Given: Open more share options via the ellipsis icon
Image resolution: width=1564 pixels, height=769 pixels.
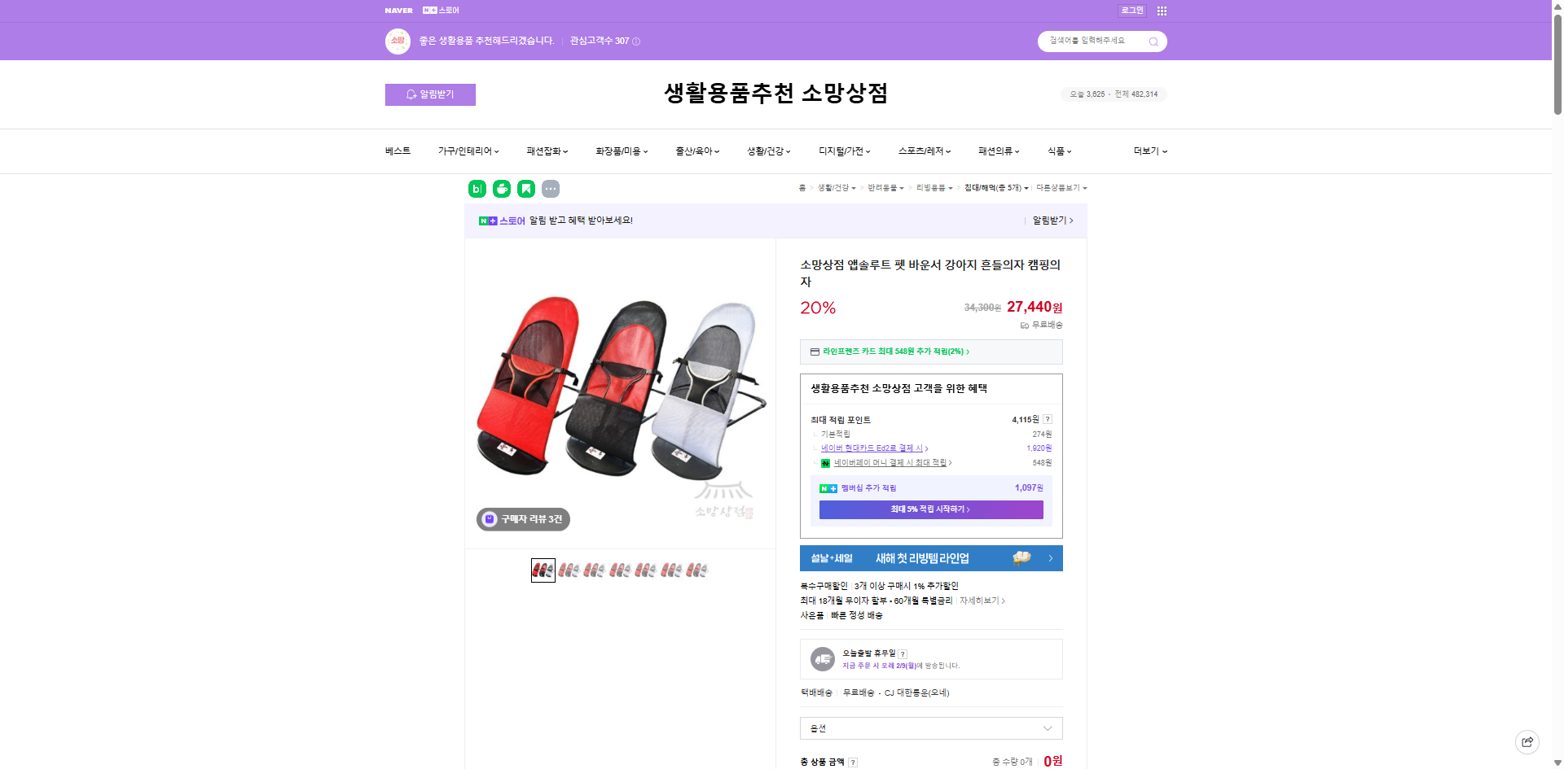Looking at the screenshot, I should (x=551, y=188).
